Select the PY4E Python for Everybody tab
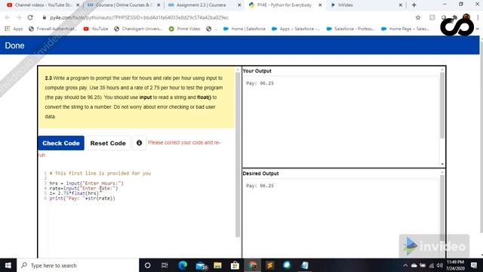 285,5
